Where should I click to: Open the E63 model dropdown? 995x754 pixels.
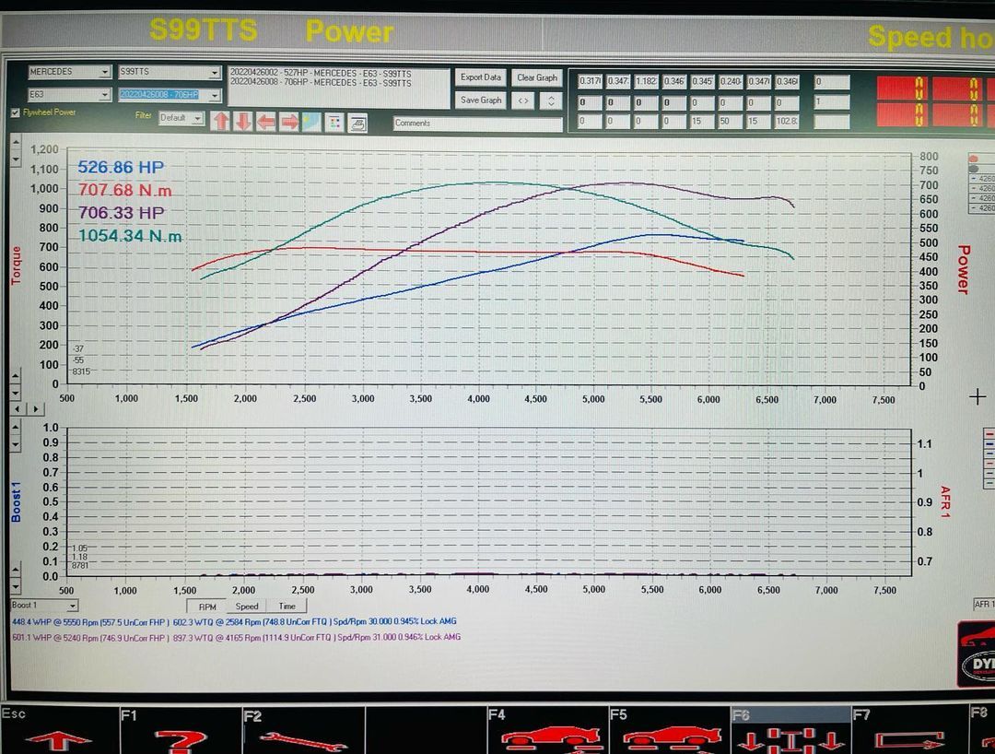click(x=70, y=95)
